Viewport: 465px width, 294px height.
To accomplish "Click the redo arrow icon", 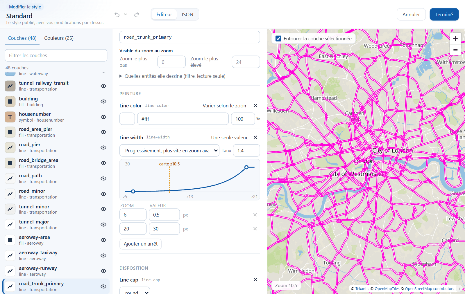I will pyautogui.click(x=137, y=15).
